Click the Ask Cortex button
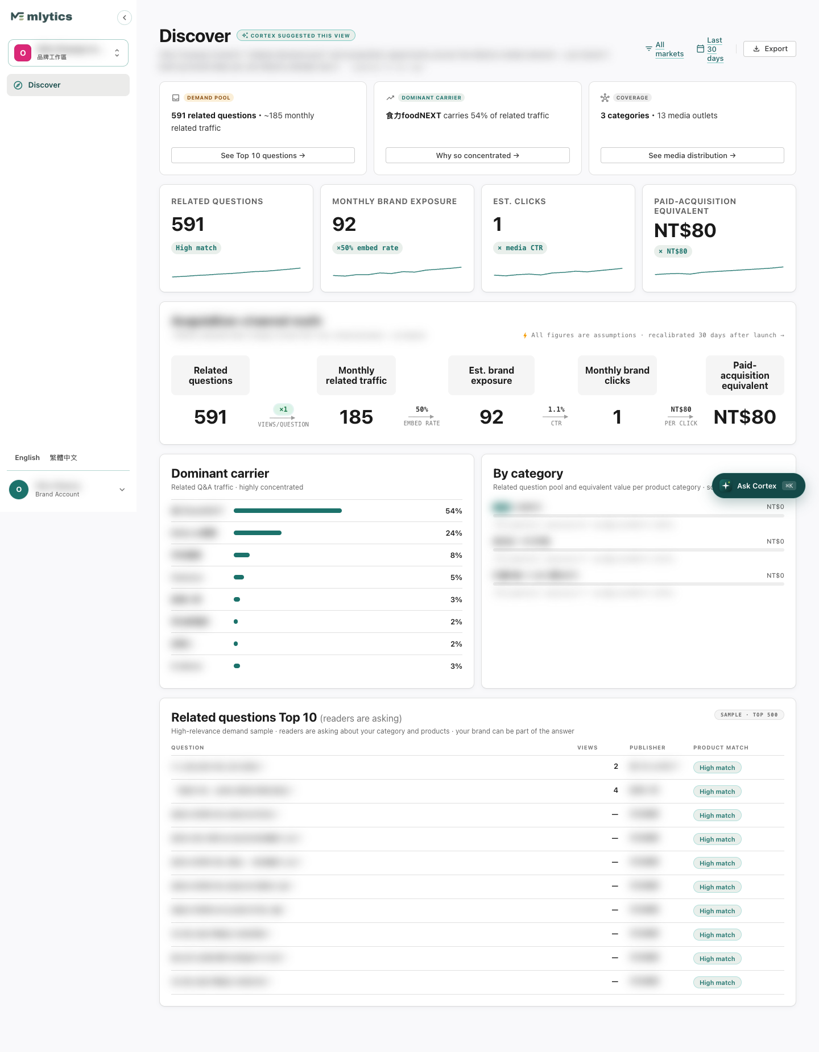The image size is (819, 1052). pos(758,486)
